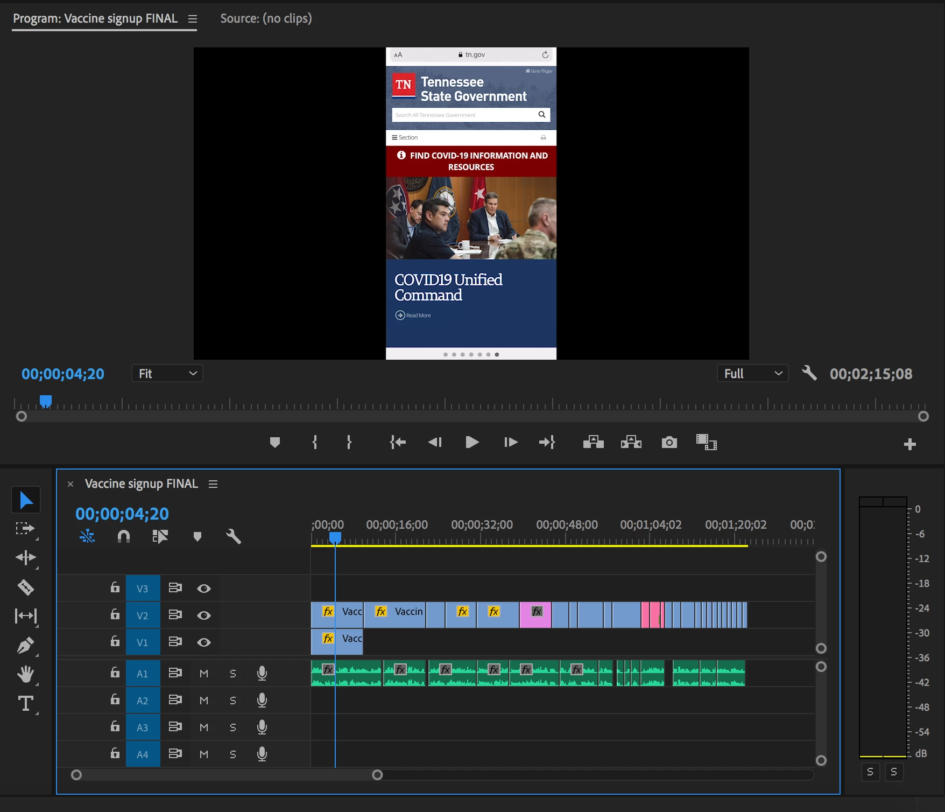Click the pink clip on track V2
This screenshot has height=812, width=945.
[535, 615]
